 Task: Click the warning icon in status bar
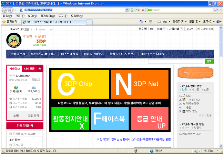point(3,151)
